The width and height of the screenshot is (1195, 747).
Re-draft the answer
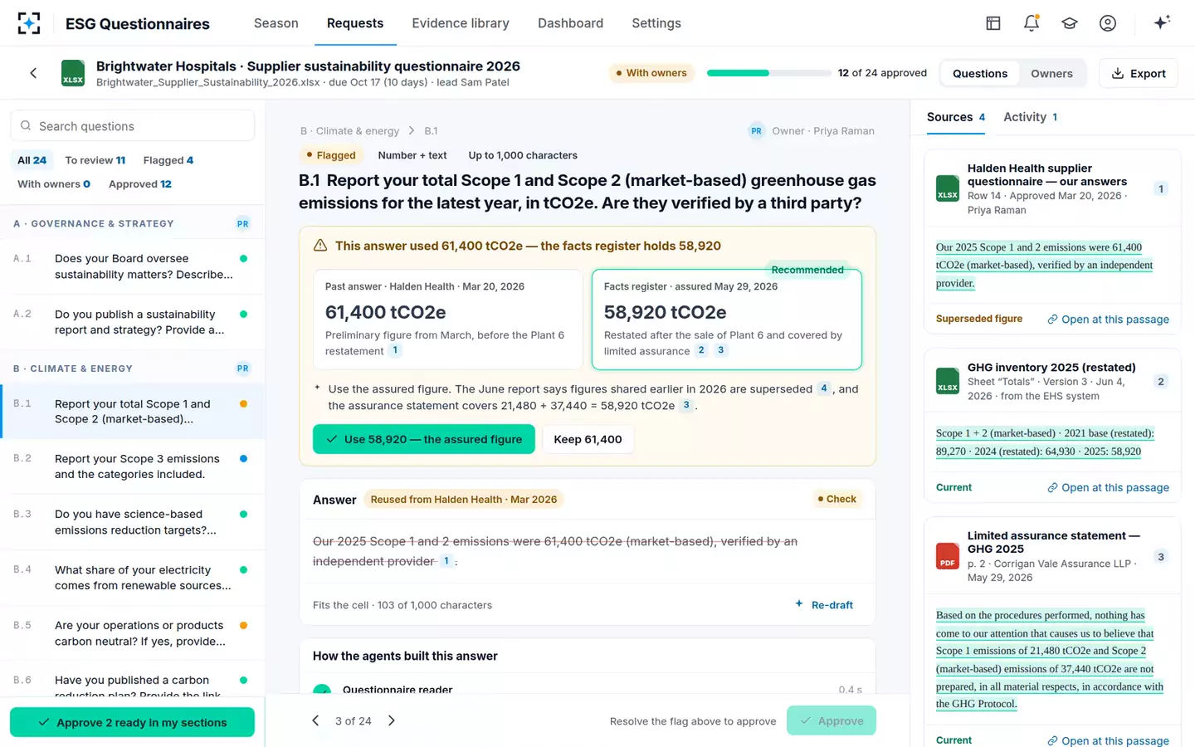[823, 605]
